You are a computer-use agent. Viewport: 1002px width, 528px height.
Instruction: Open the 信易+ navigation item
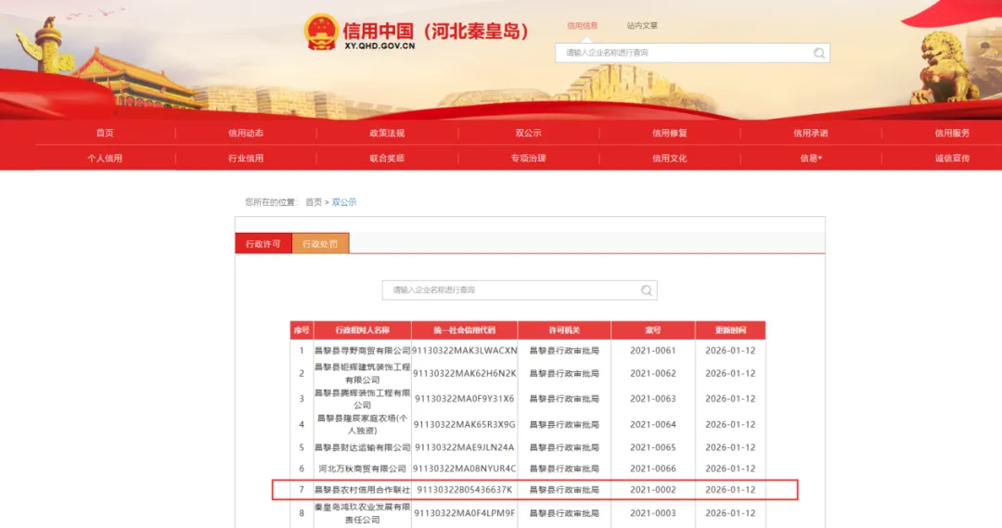[x=811, y=158]
